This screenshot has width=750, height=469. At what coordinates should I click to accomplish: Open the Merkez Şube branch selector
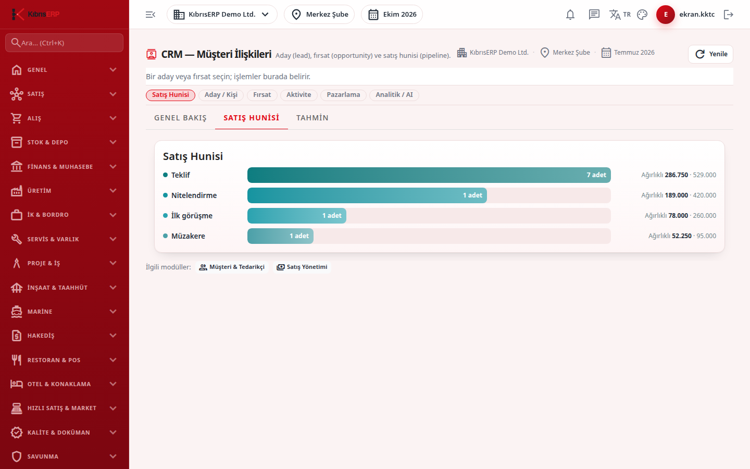click(x=319, y=15)
